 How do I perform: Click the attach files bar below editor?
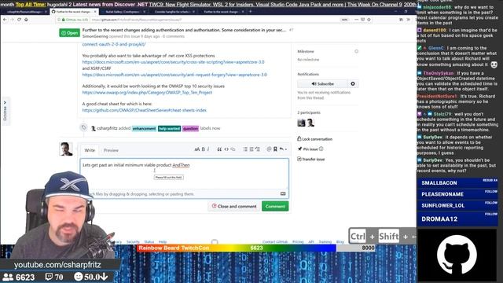184,194
